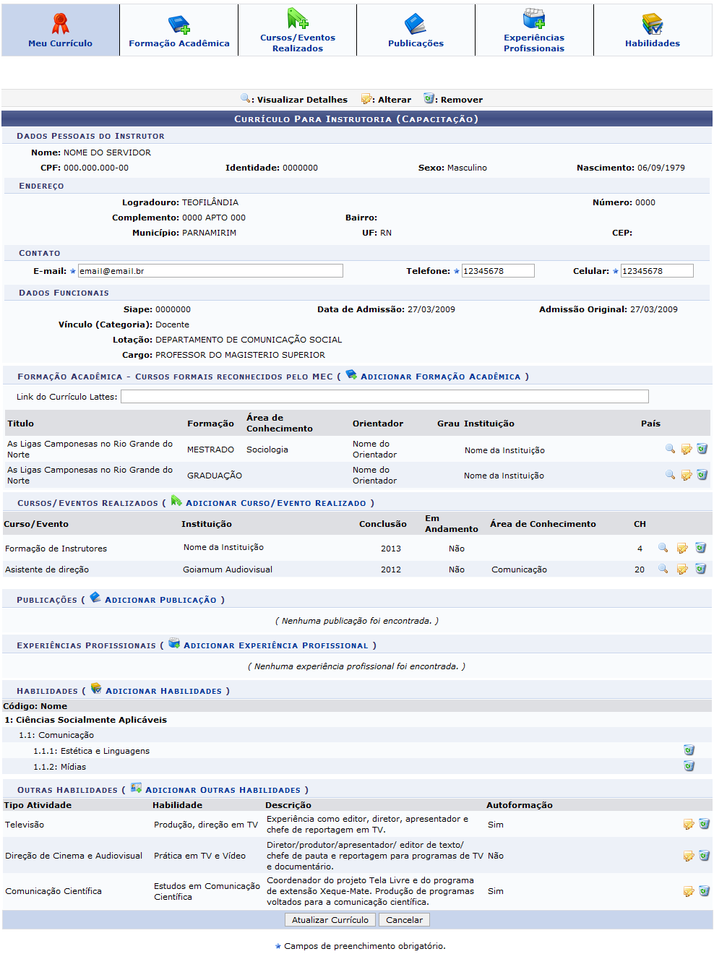Edit the Comunicação Científica row
Viewport: 714px width, 954px height.
[689, 891]
